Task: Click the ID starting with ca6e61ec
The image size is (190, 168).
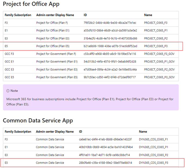Action: 105,139
